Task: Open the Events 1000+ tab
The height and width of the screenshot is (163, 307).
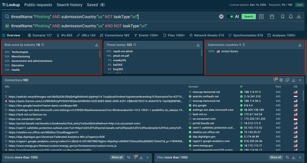Action: click(146, 35)
